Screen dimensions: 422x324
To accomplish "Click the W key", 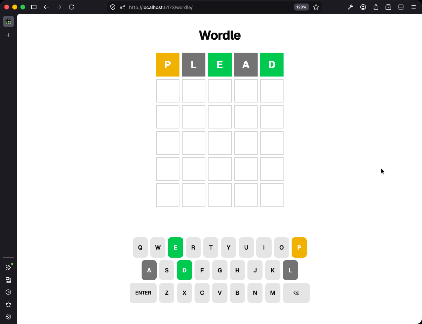I will (158, 247).
